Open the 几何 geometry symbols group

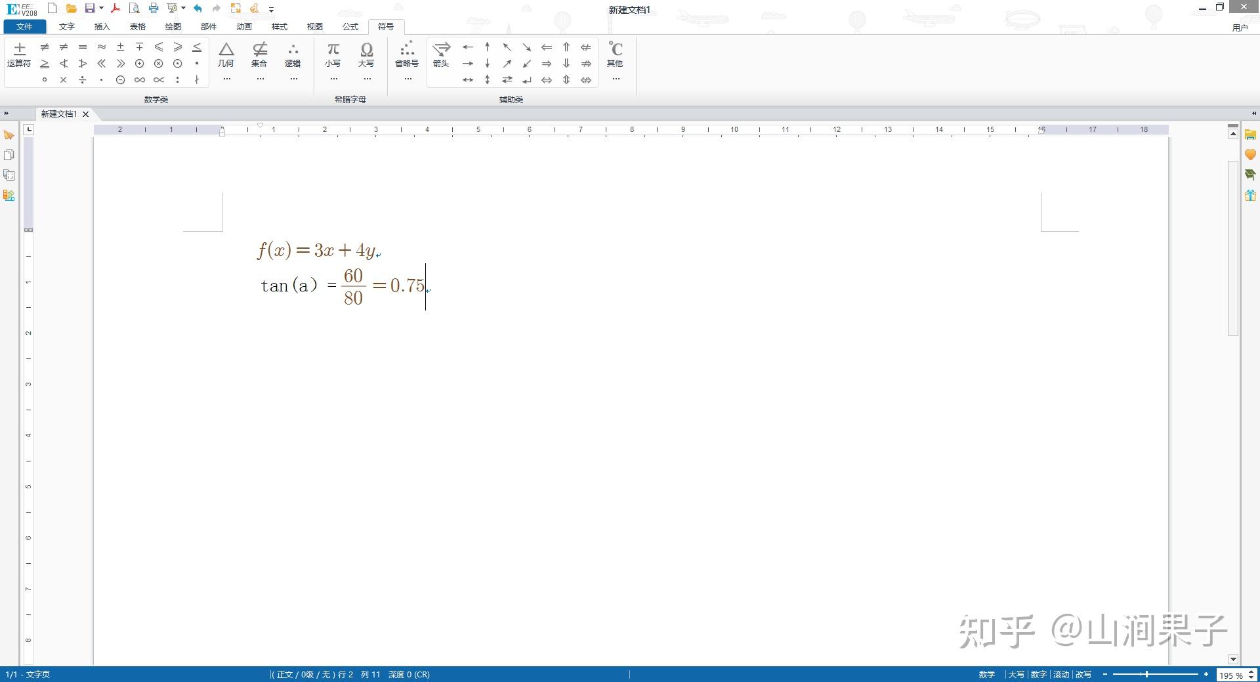tap(226, 54)
